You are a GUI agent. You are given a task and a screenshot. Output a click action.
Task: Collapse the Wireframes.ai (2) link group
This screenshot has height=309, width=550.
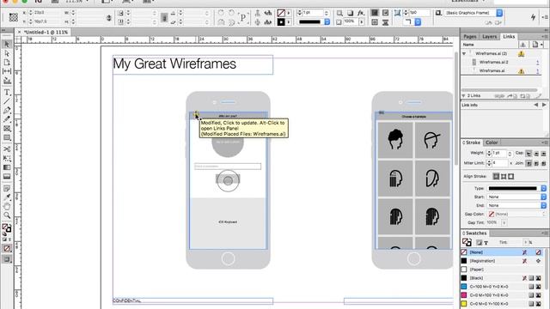pyautogui.click(x=464, y=53)
